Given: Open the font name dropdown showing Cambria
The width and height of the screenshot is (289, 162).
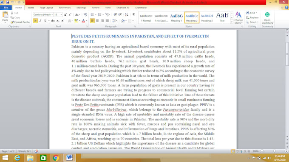Looking at the screenshot, I should [43, 14].
